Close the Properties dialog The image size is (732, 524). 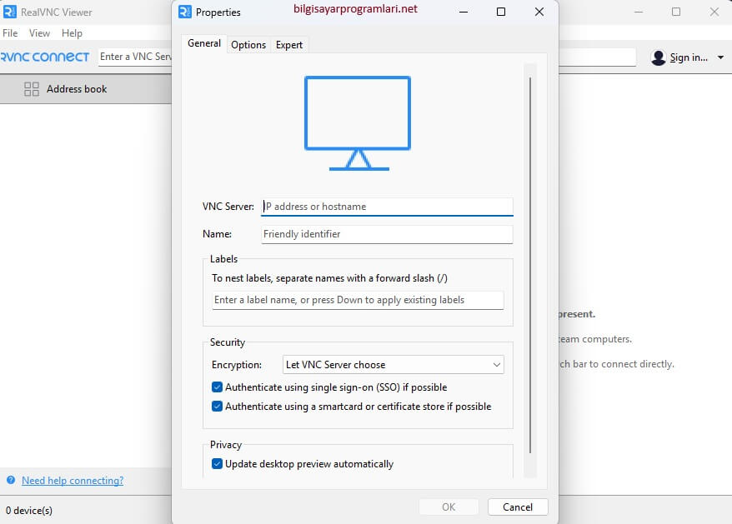539,12
